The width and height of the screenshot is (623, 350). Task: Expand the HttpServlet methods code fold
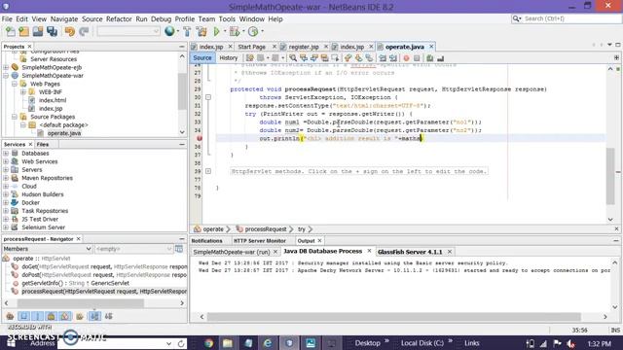tap(208, 171)
